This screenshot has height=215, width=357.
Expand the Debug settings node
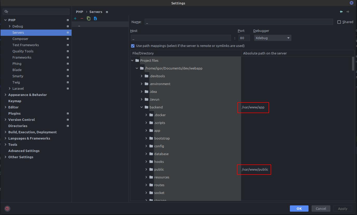(x=10, y=26)
